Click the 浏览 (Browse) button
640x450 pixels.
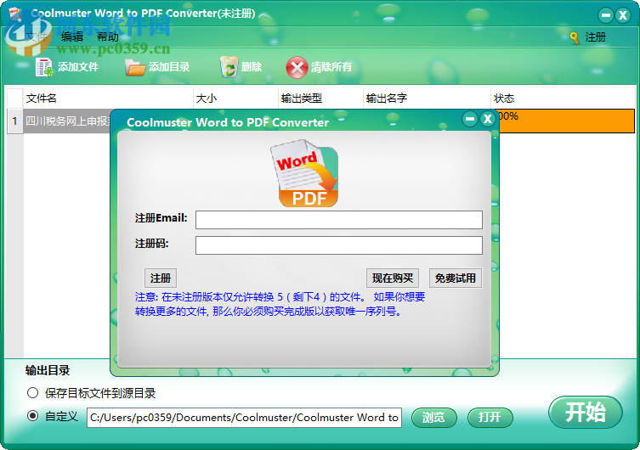pos(433,418)
